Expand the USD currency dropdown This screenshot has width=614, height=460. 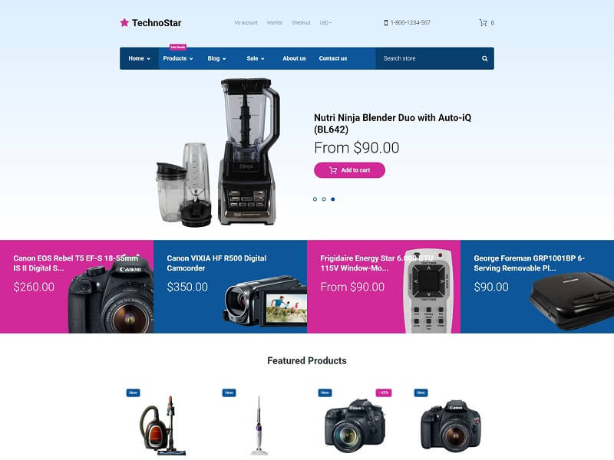[325, 23]
